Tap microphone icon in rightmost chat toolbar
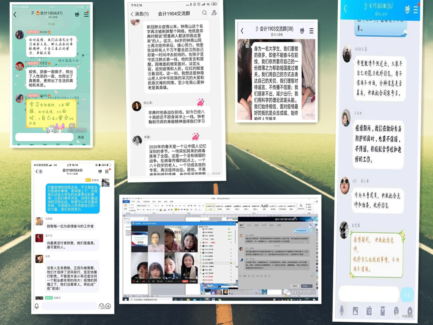This screenshot has height=325, width=433. point(342,311)
